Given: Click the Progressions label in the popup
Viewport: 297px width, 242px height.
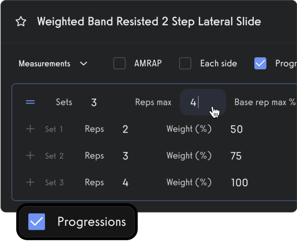Looking at the screenshot, I should tap(92, 221).
